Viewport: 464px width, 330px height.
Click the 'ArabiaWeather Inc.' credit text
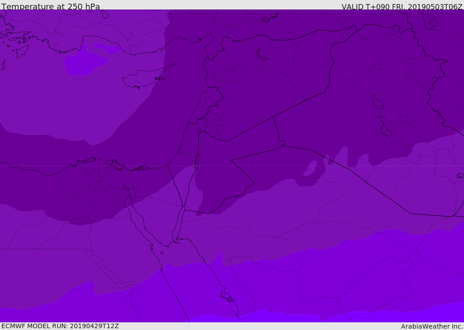coord(432,326)
